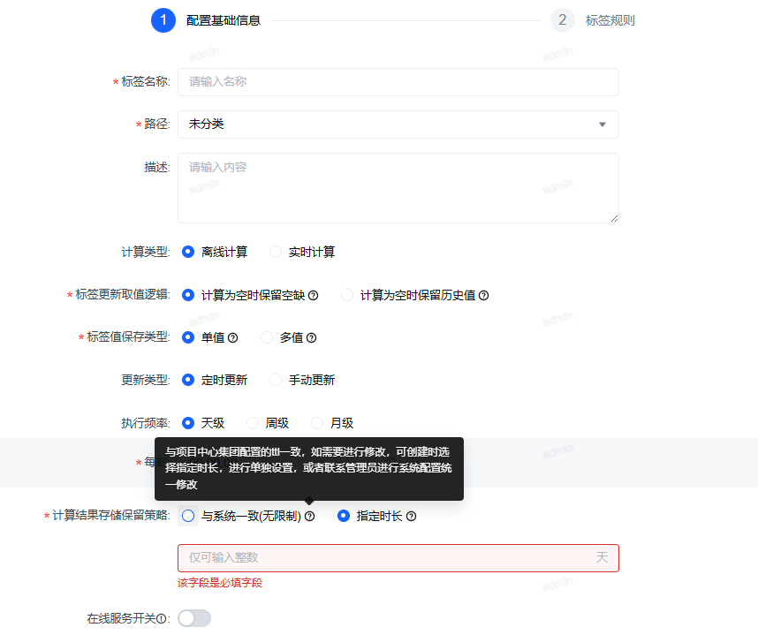This screenshot has height=635, width=758.
Task: Open help icon beside 计算为空时保留空缺
Action: 314,295
